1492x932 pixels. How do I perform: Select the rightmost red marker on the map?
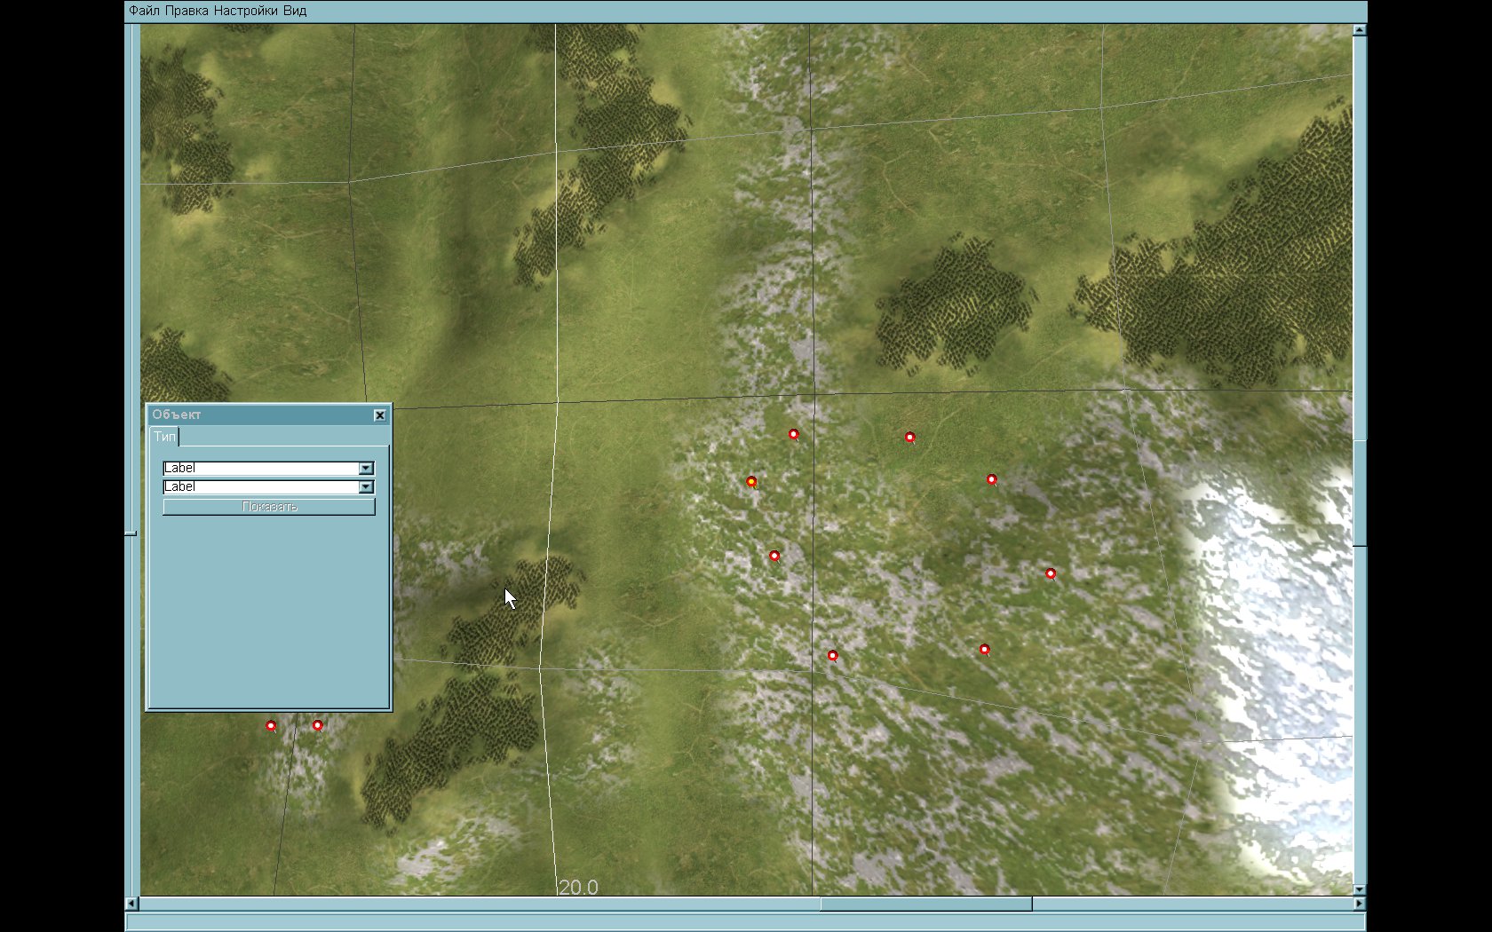coord(1051,573)
